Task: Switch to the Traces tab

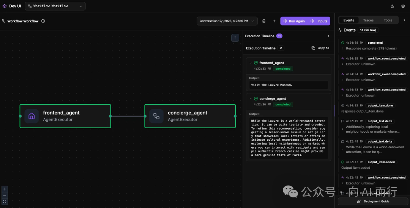Action: 368,20
